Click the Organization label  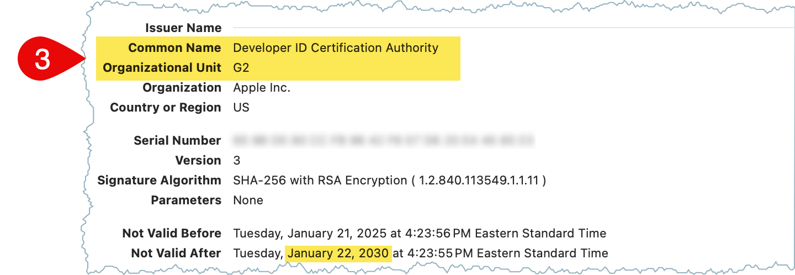point(182,87)
